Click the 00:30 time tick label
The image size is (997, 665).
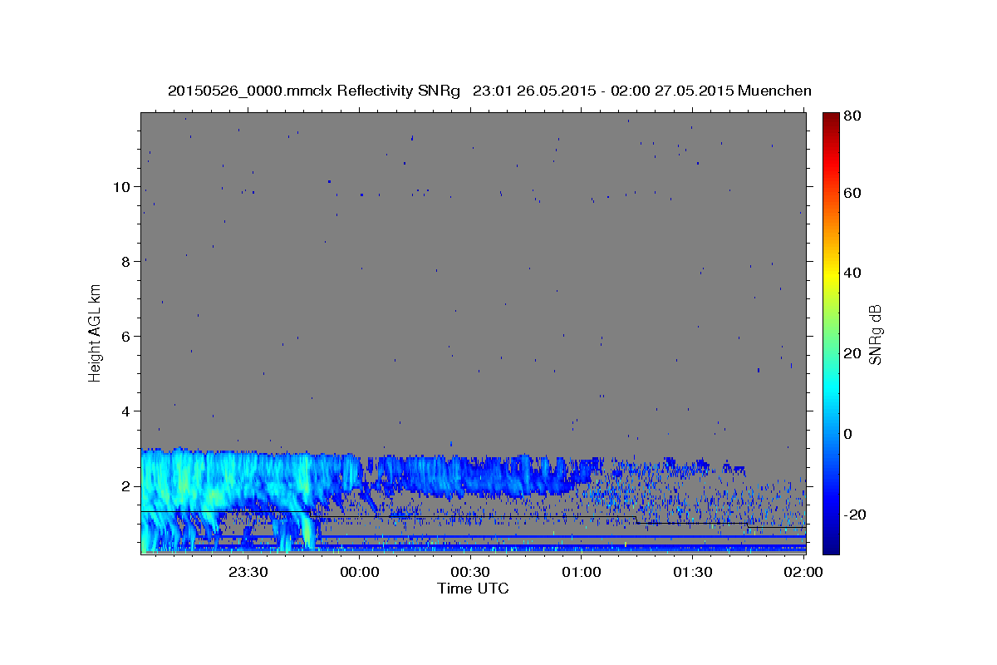(470, 572)
